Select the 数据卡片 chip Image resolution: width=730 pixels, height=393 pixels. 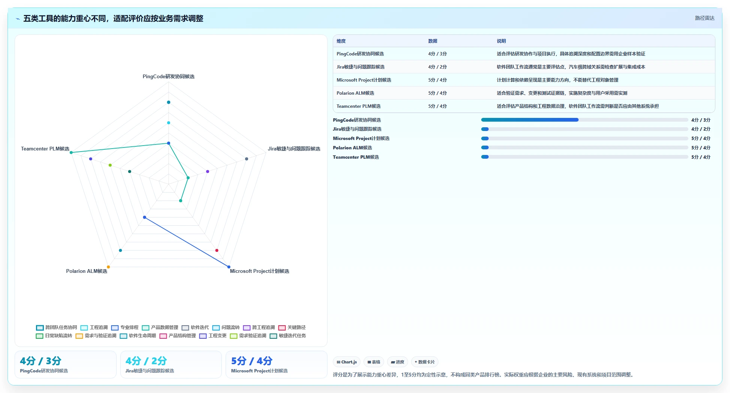tap(425, 362)
